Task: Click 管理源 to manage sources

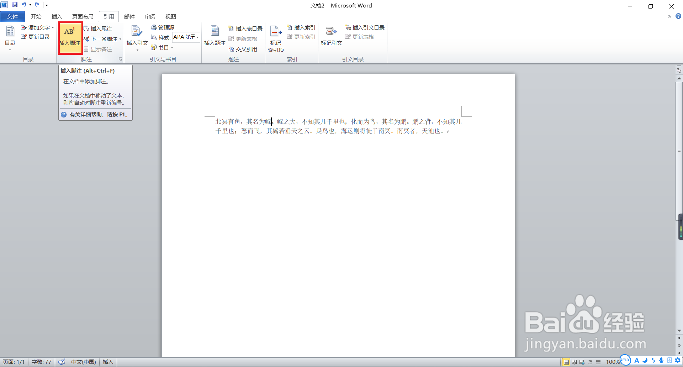Action: click(163, 27)
